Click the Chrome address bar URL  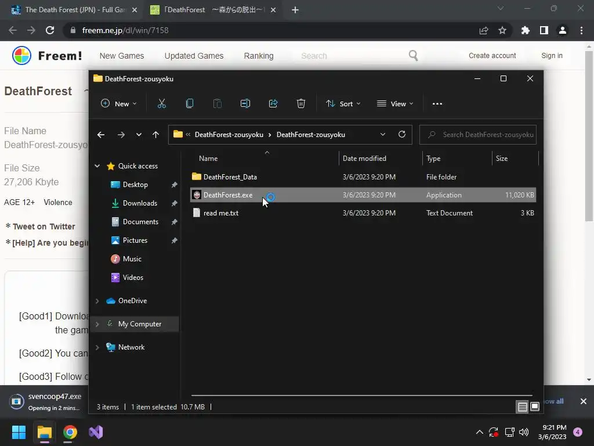125,30
